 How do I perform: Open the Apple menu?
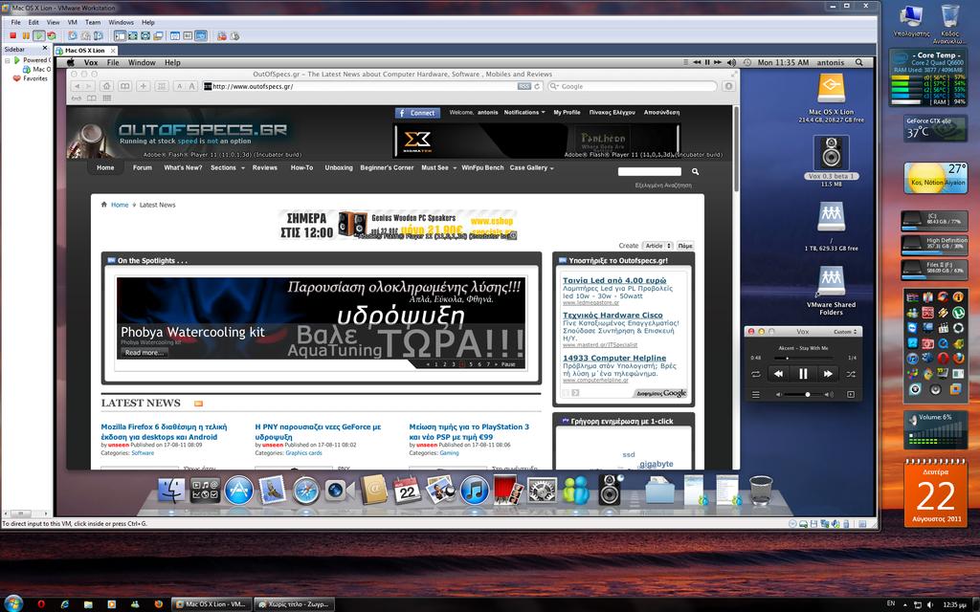pos(71,62)
